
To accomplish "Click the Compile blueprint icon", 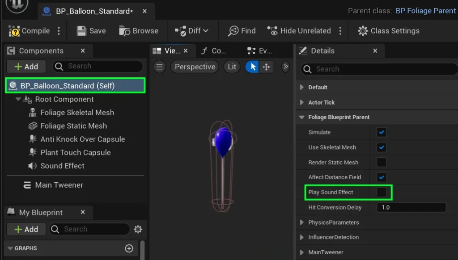I will [x=15, y=31].
